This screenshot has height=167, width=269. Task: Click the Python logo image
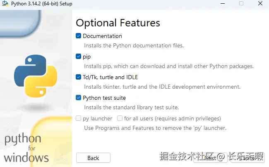(x=36, y=76)
